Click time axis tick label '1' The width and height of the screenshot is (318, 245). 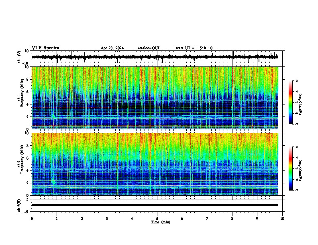pyautogui.click(x=57, y=219)
